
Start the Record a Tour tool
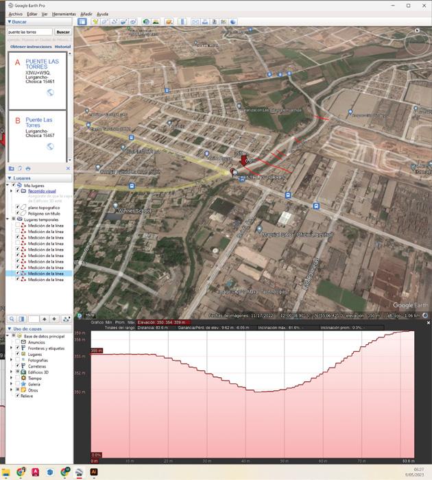(133, 22)
